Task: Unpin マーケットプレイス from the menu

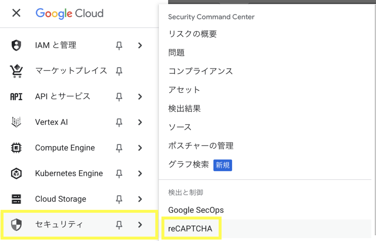Action: click(119, 71)
